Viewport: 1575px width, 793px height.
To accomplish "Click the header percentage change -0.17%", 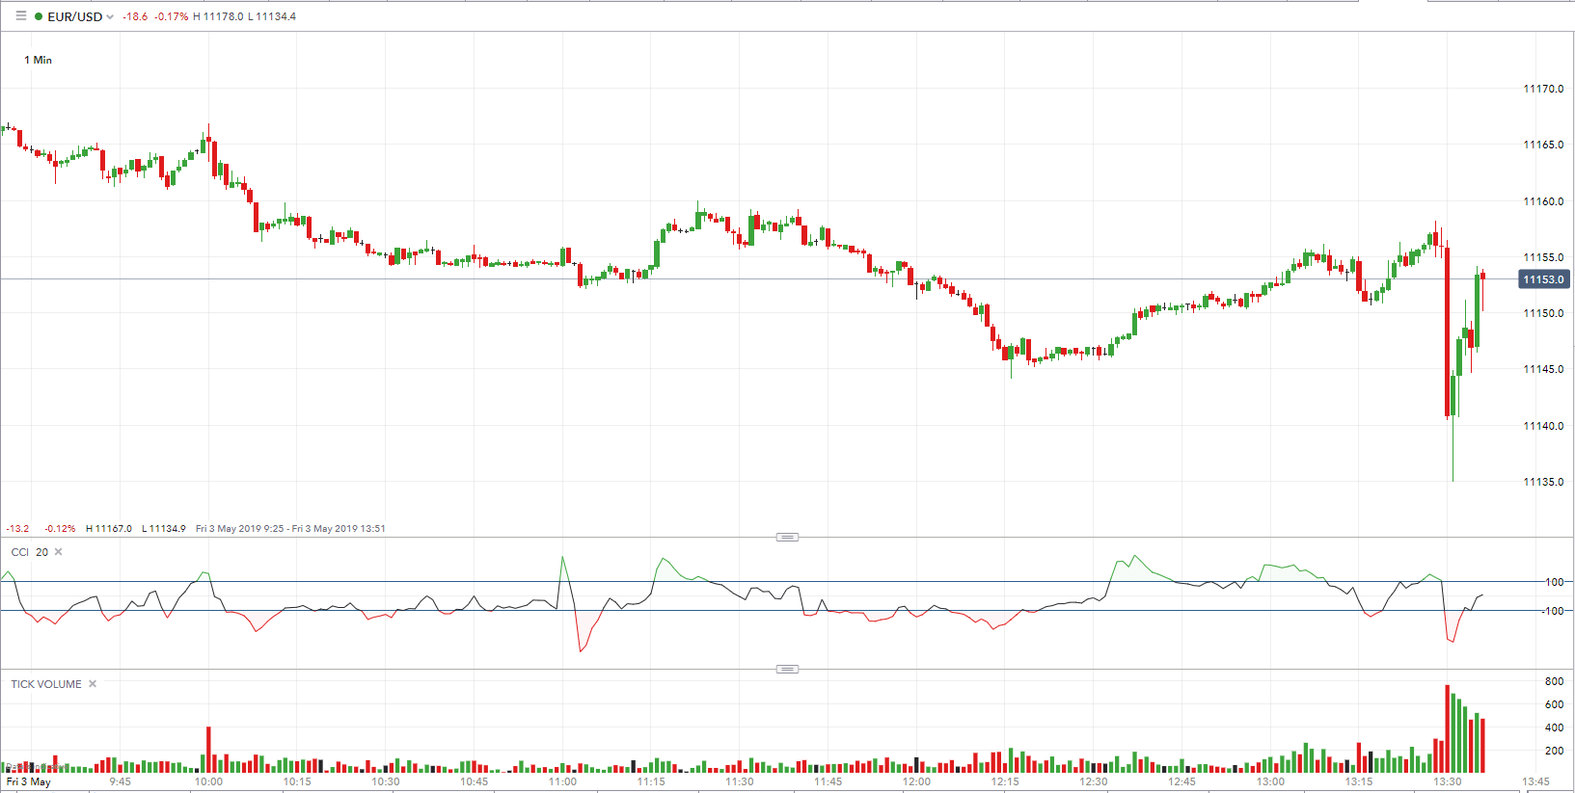I will (x=172, y=16).
